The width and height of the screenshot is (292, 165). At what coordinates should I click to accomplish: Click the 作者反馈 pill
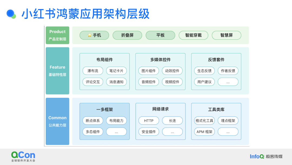tap(228, 71)
